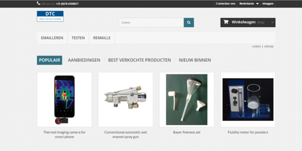Select the POPULAIR tab
Screen dimensions: 302x151
(50, 60)
